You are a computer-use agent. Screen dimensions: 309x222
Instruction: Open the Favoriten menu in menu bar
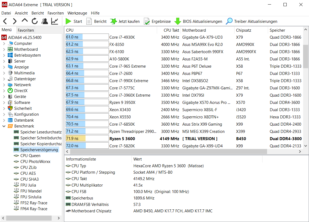pyautogui.click(x=56, y=13)
